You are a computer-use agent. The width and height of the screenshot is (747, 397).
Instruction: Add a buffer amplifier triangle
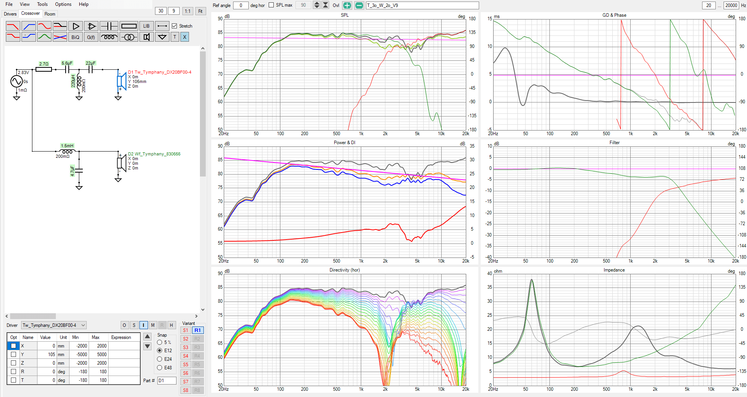(75, 26)
